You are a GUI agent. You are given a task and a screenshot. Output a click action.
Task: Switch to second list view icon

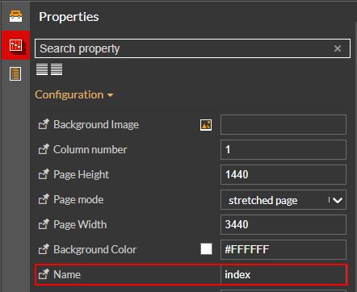coord(57,69)
